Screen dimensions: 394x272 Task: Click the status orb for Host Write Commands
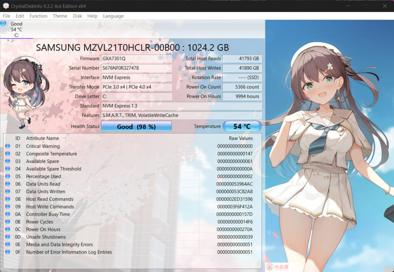8,207
